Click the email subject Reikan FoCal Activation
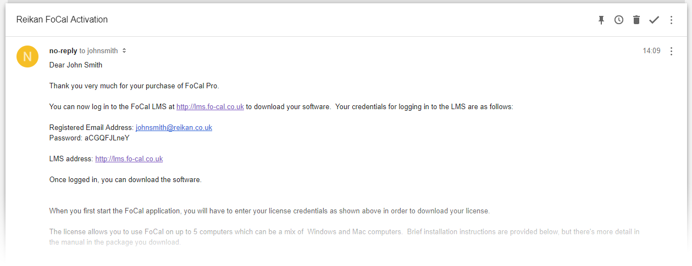Viewport: 692px width, 266px height. point(62,20)
